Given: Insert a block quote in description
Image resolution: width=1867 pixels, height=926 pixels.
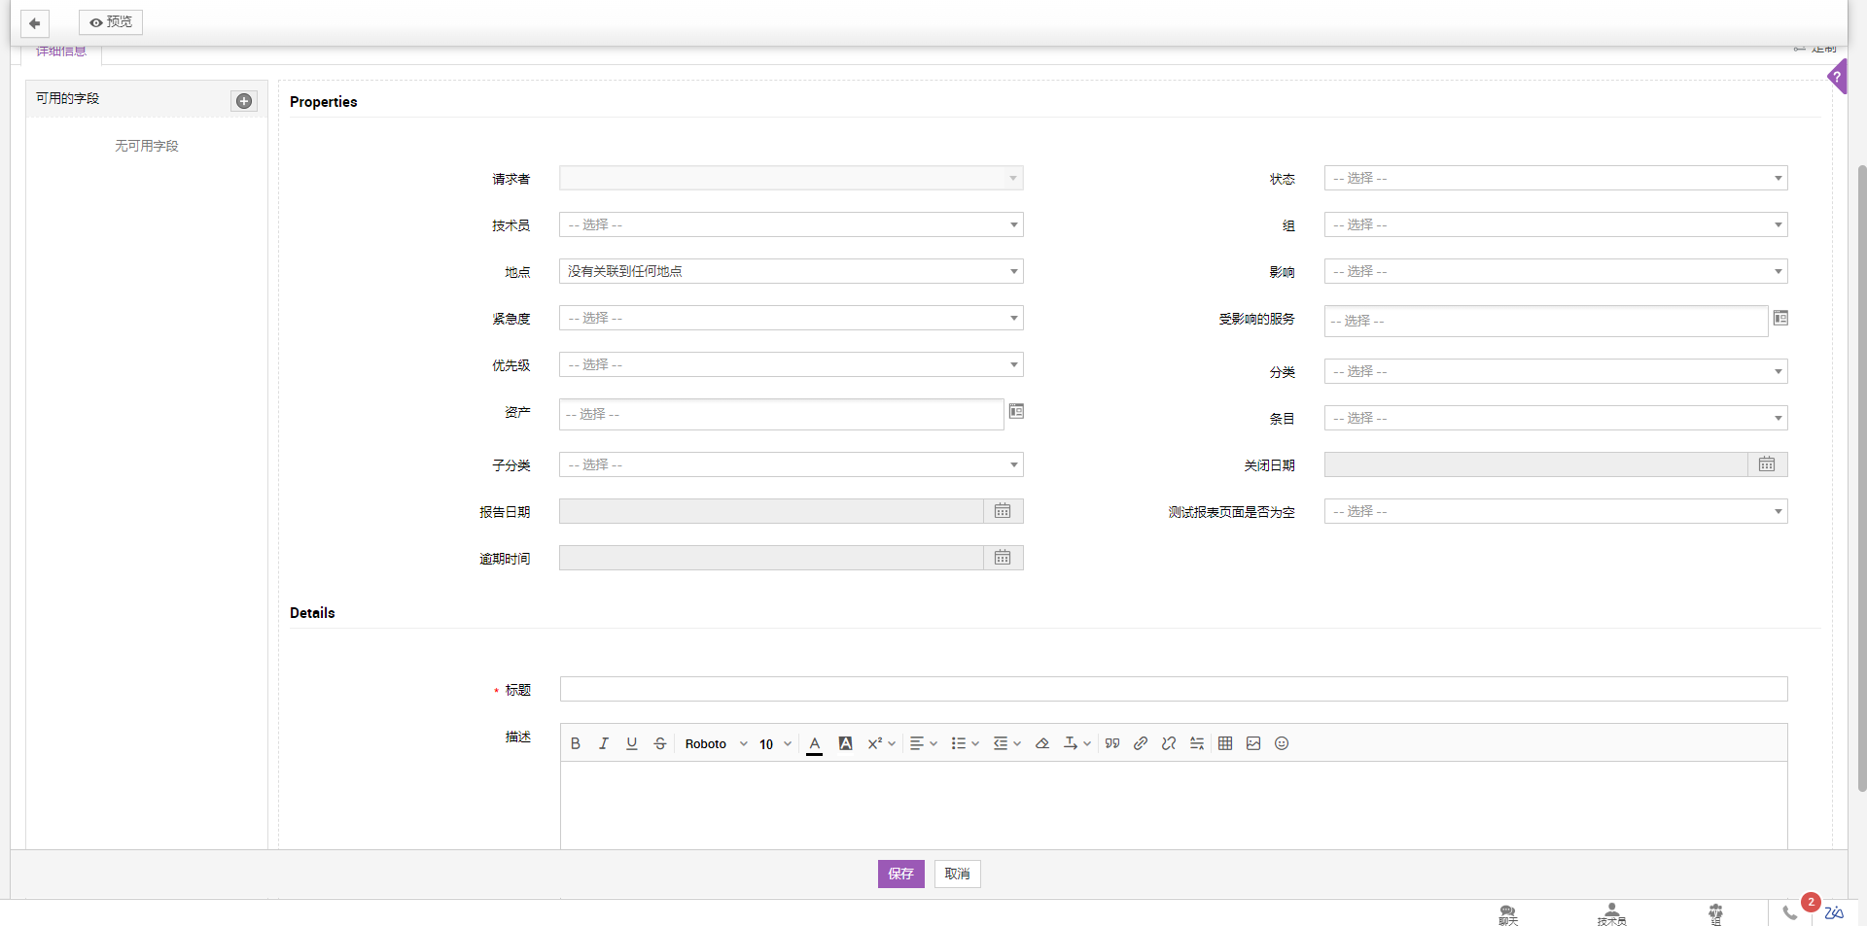Looking at the screenshot, I should point(1112,743).
